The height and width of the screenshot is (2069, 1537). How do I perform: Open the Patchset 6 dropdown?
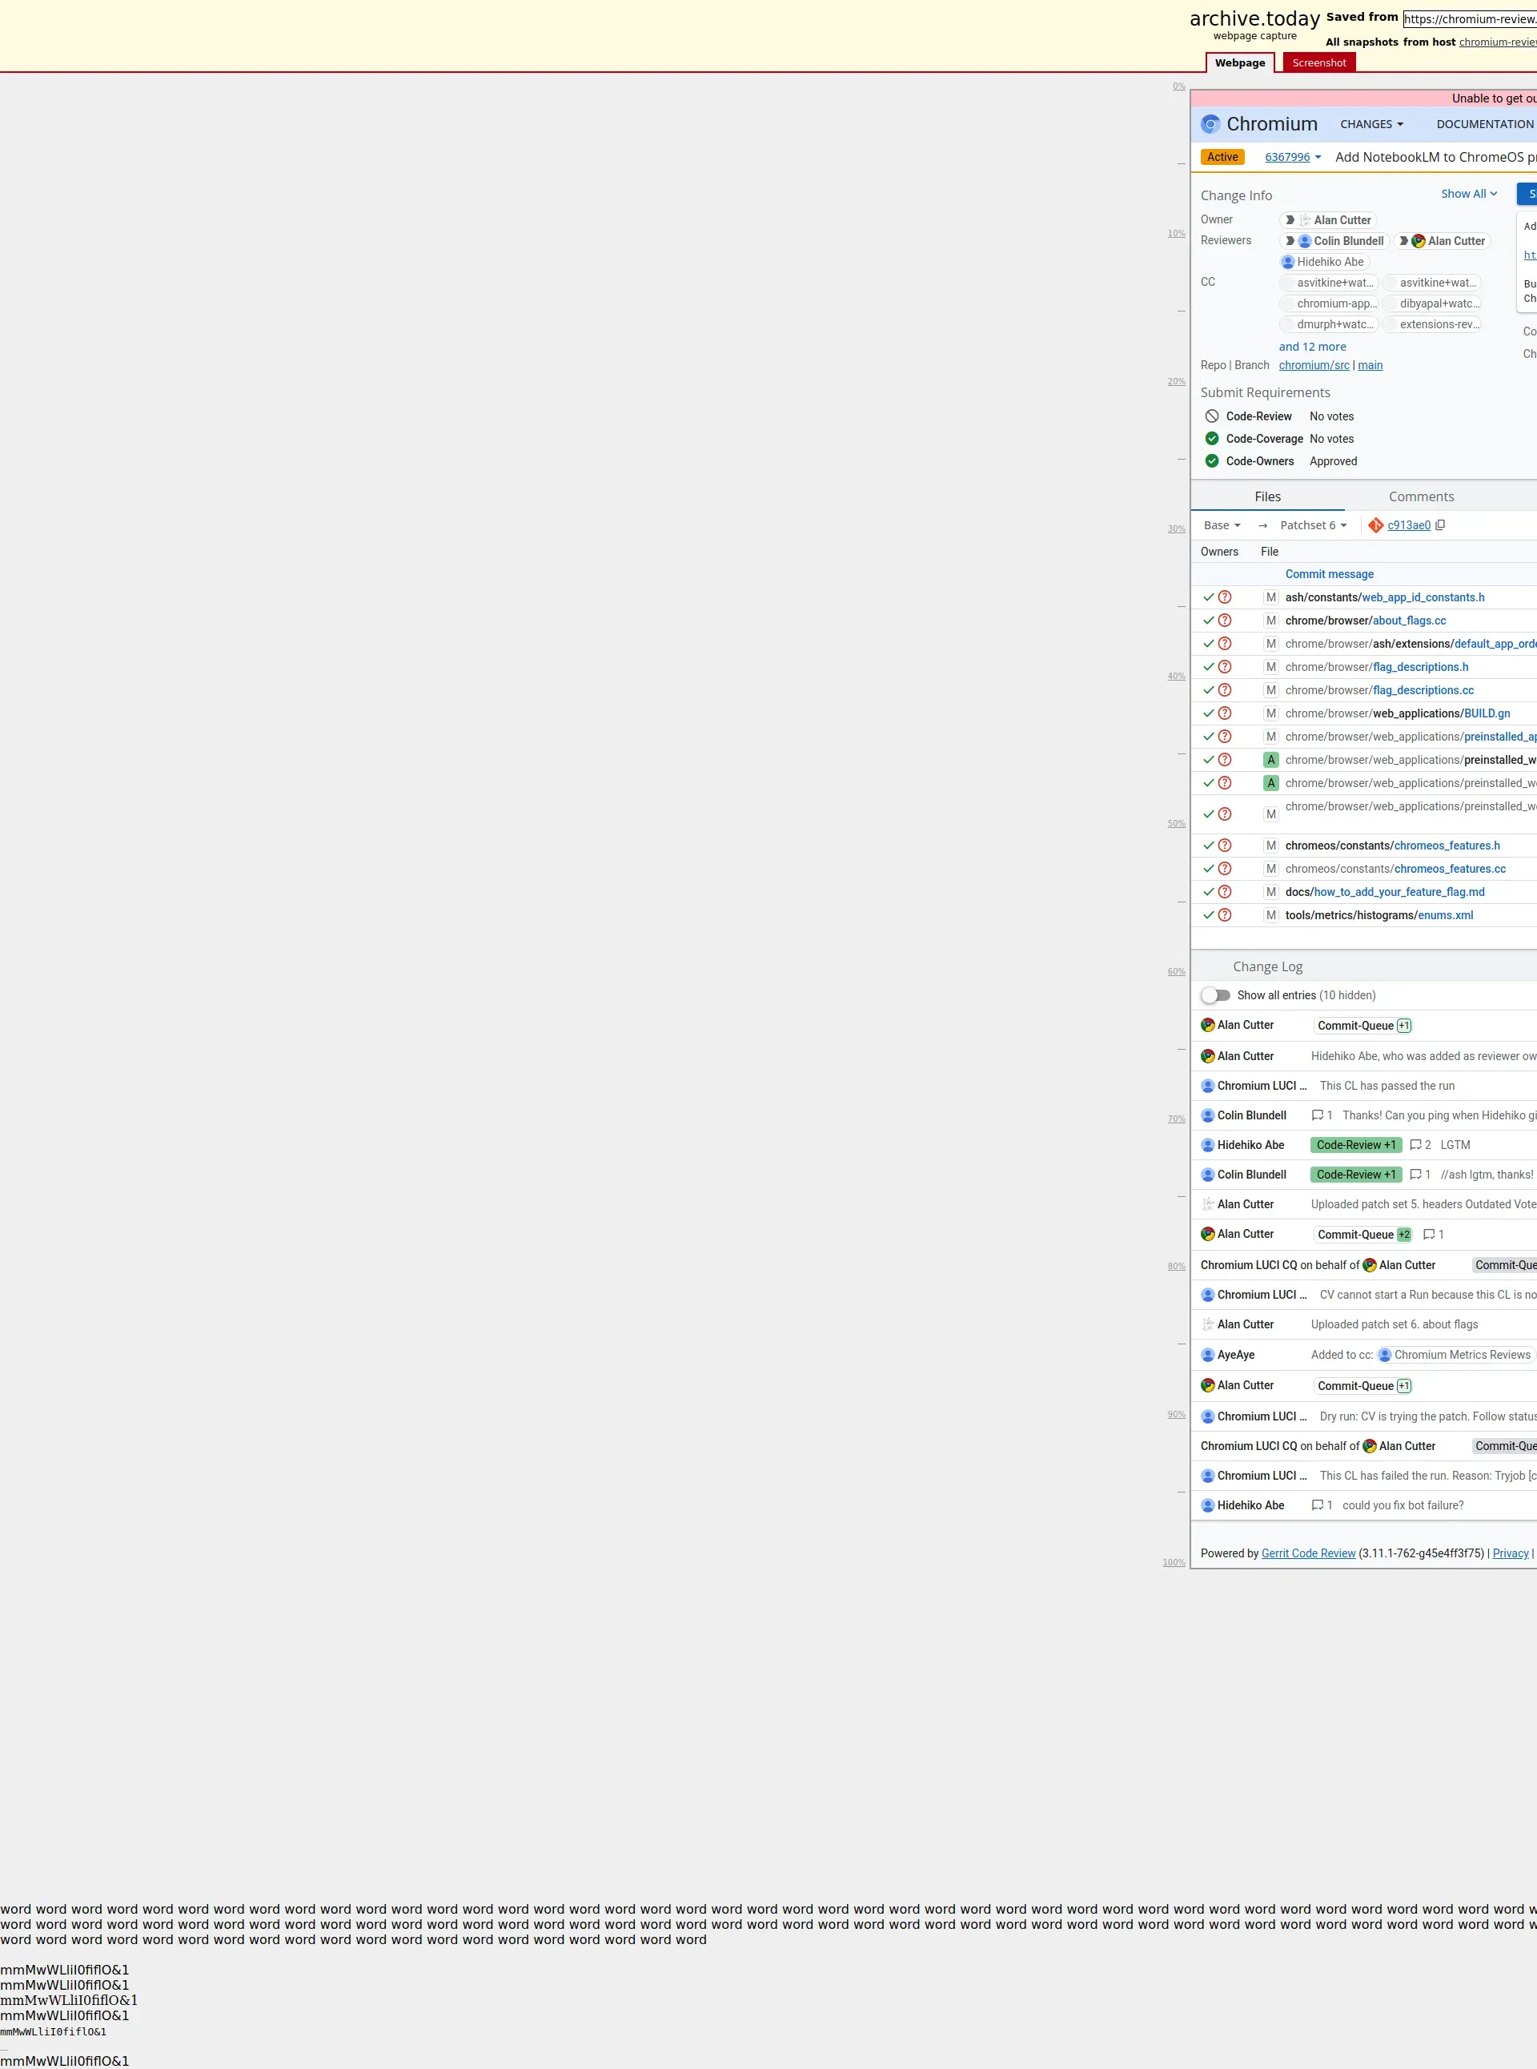[1313, 525]
